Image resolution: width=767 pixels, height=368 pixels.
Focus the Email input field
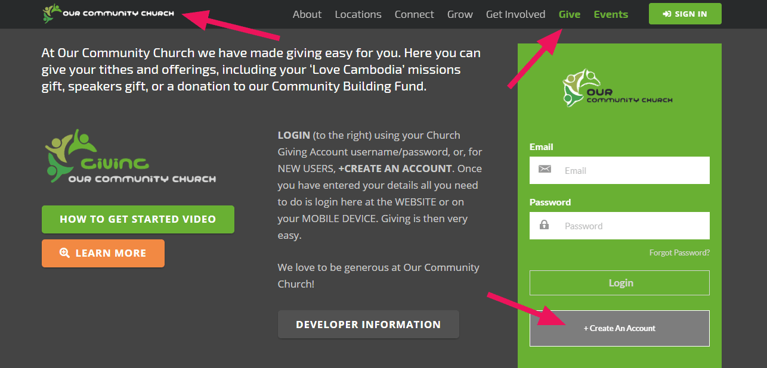coord(620,170)
